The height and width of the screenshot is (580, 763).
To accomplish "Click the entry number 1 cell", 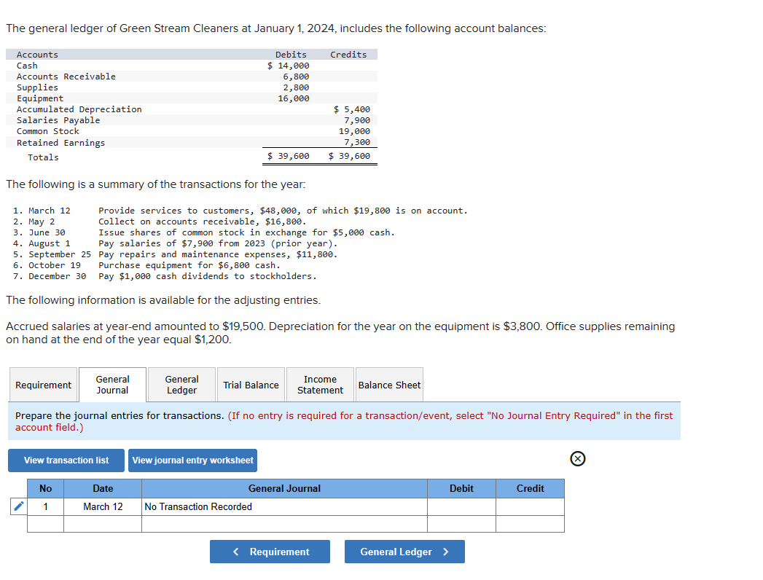I will pos(45,506).
